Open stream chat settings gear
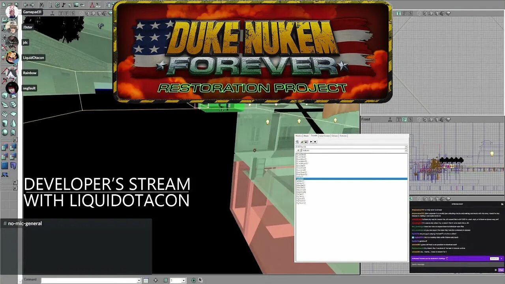Screen dimensions: 505x284 coord(496,270)
